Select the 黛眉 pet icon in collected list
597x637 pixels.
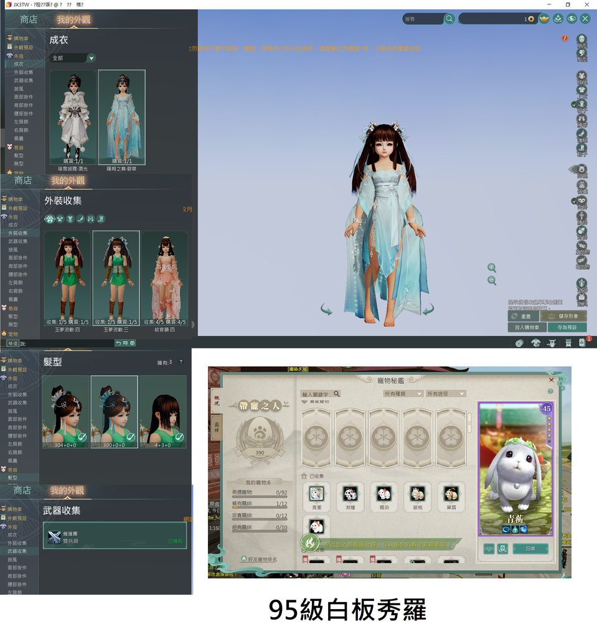tap(451, 493)
